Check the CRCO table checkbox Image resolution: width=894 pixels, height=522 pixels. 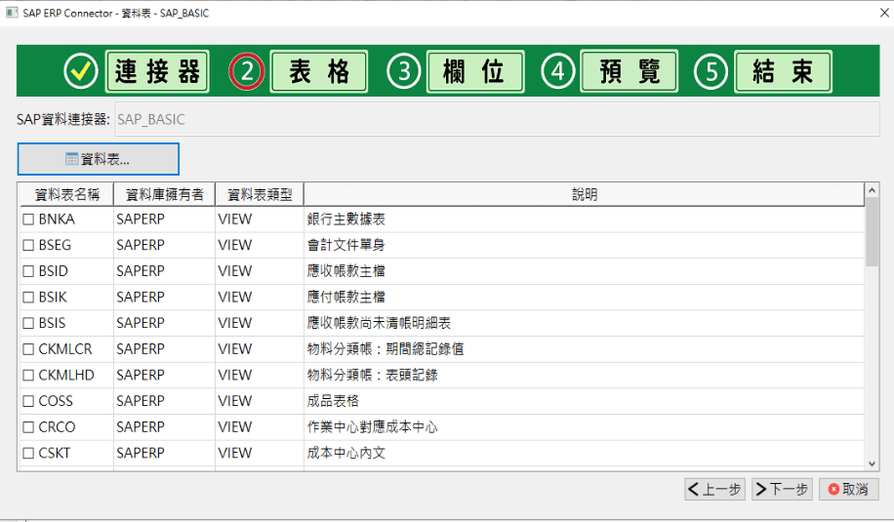28,426
